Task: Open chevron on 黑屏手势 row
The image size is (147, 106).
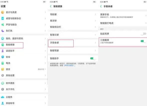Action: click(146, 16)
